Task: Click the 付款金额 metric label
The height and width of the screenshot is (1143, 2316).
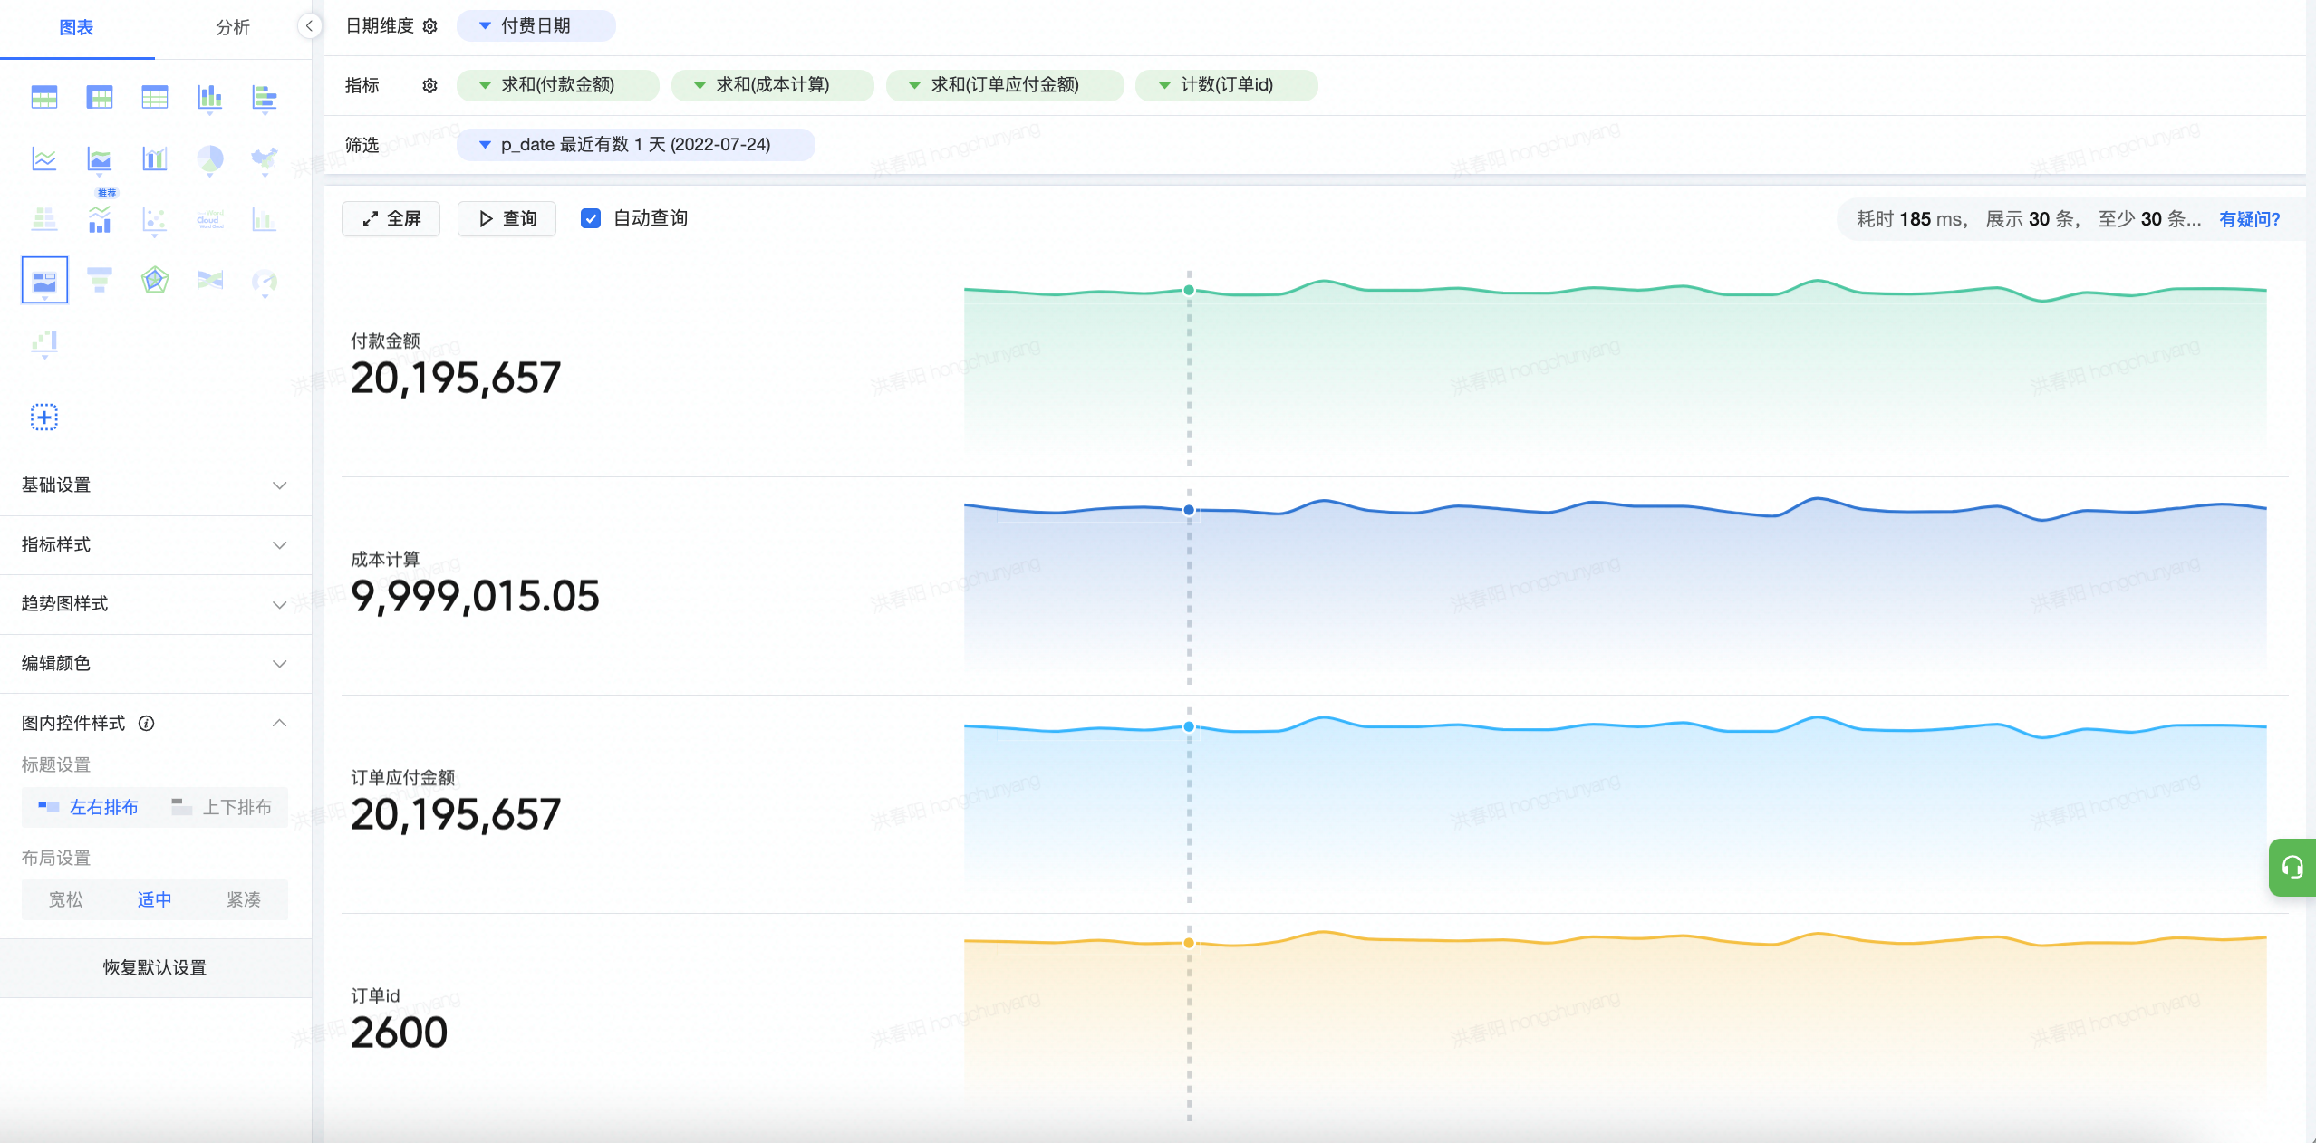Action: [x=385, y=341]
